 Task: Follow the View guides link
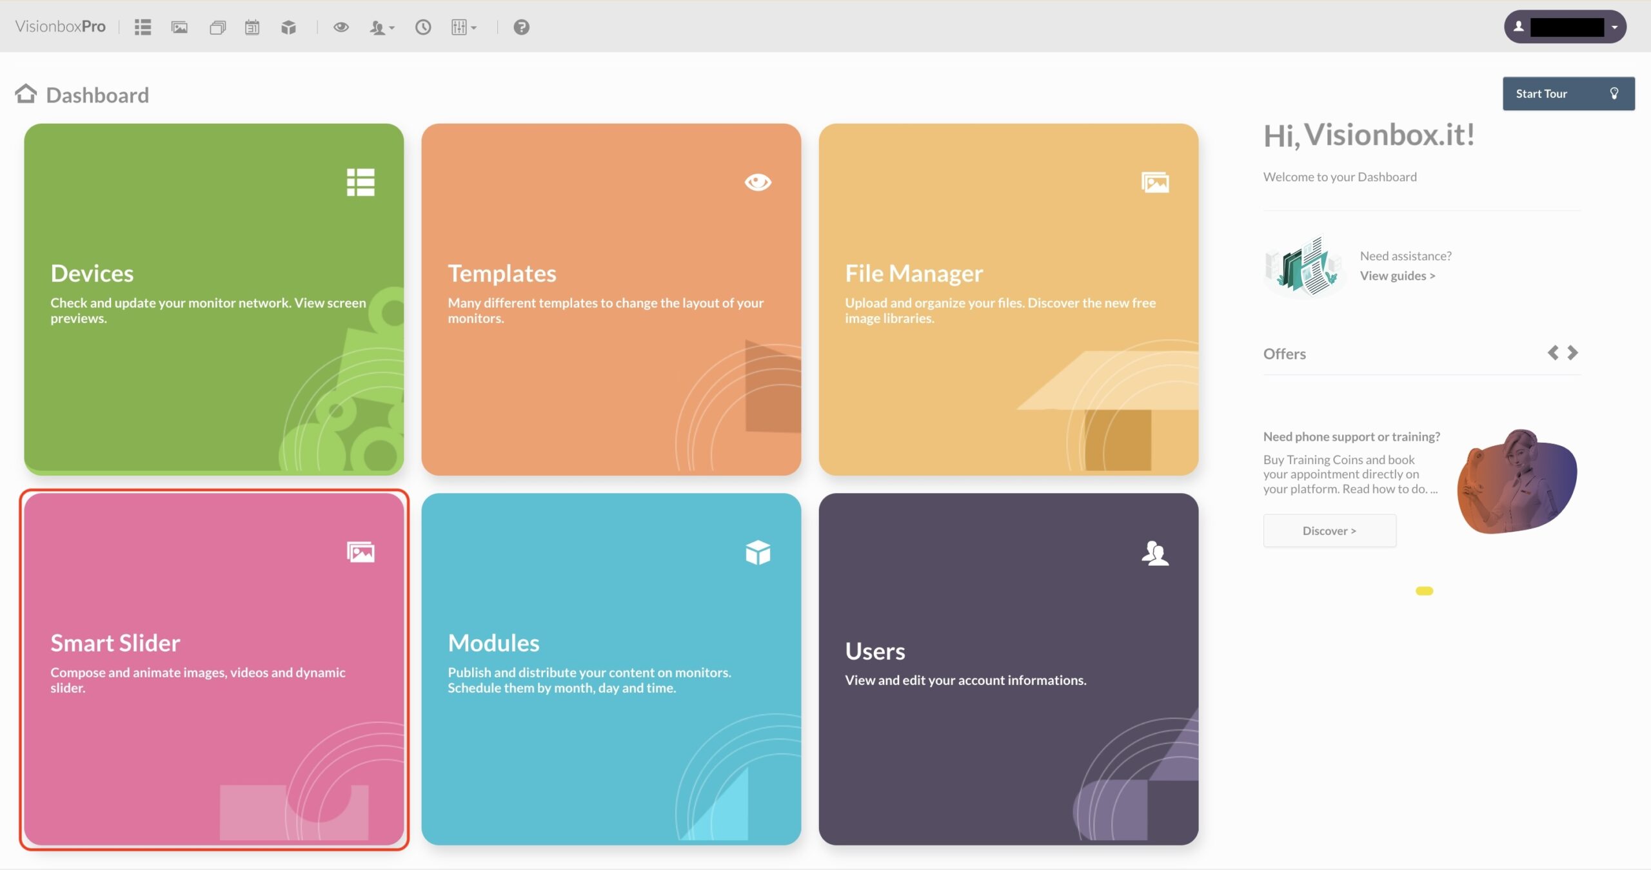pos(1398,276)
